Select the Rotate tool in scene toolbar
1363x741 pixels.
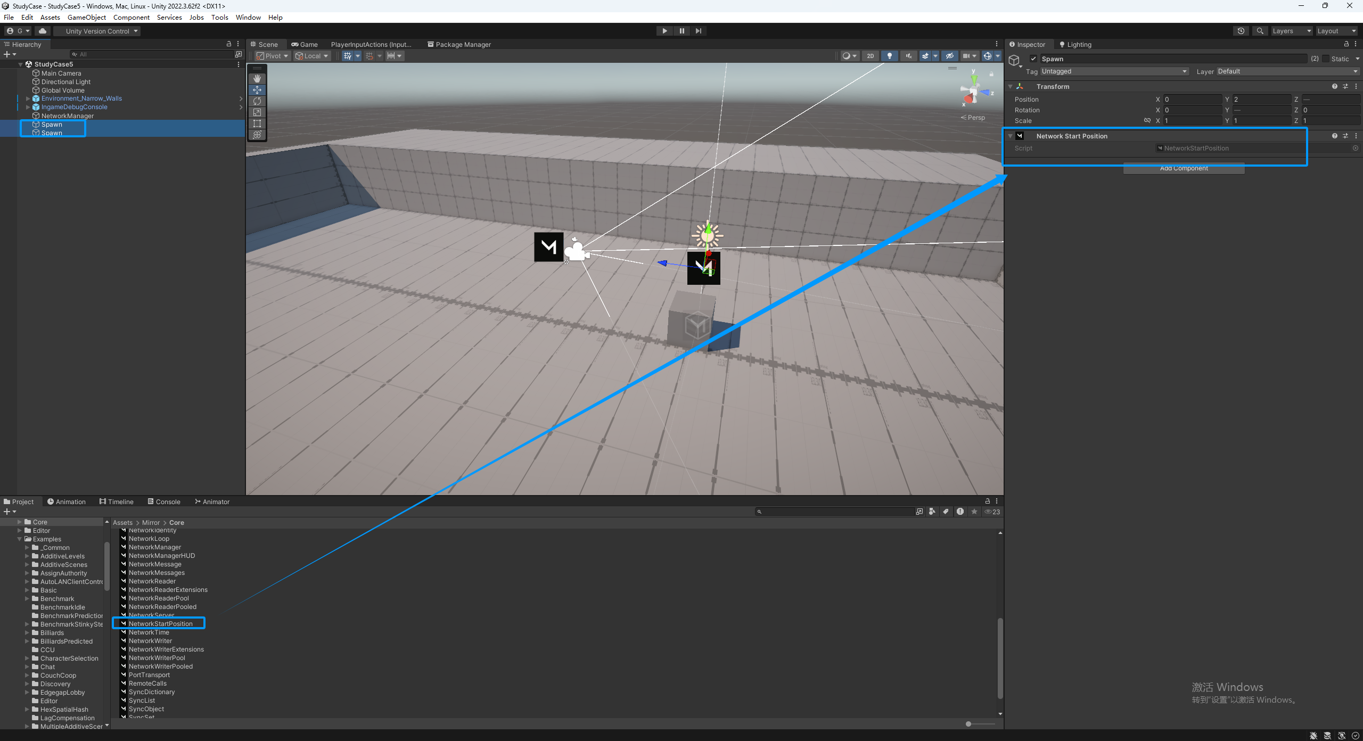pos(257,101)
